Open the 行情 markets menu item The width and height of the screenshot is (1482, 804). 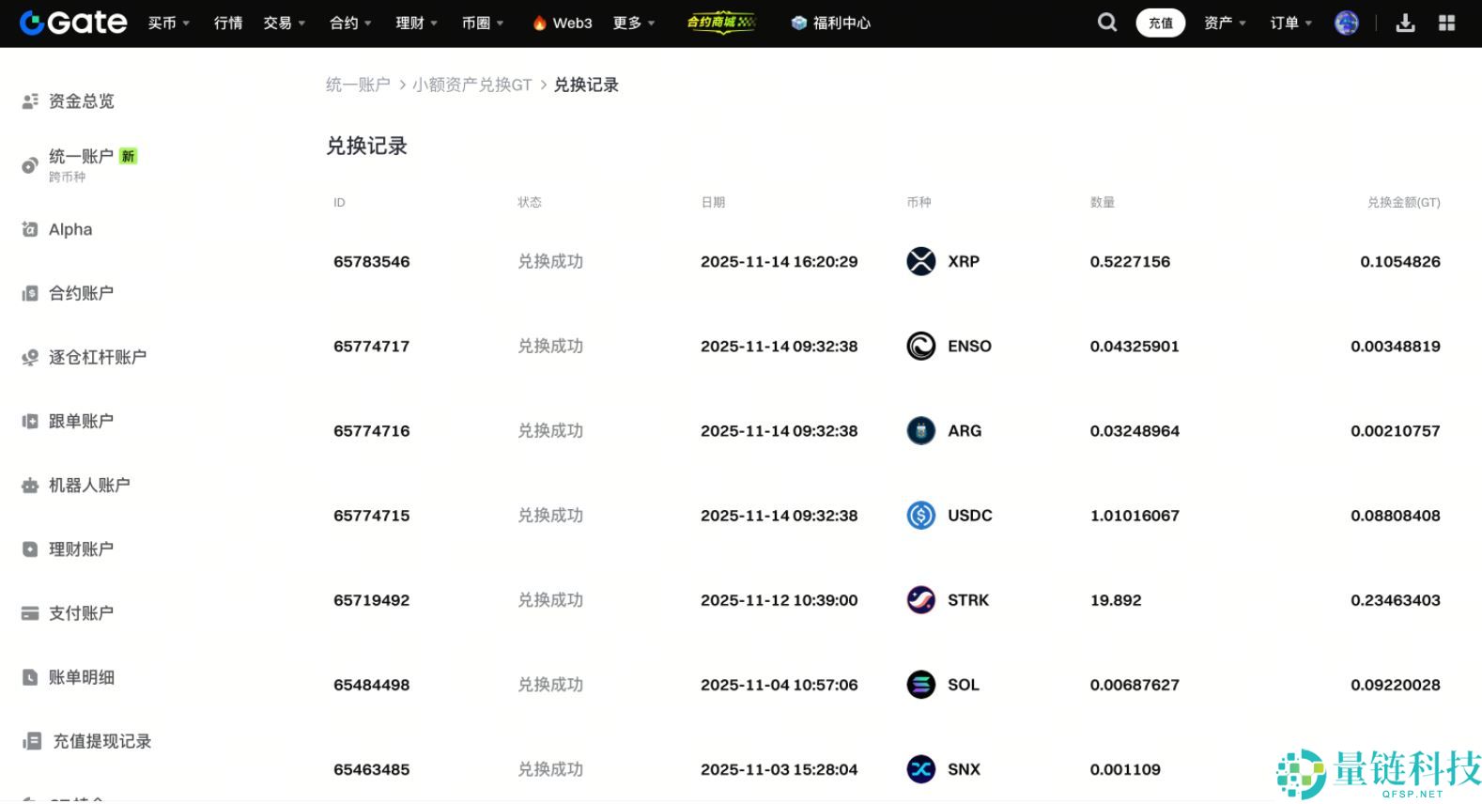[x=228, y=23]
